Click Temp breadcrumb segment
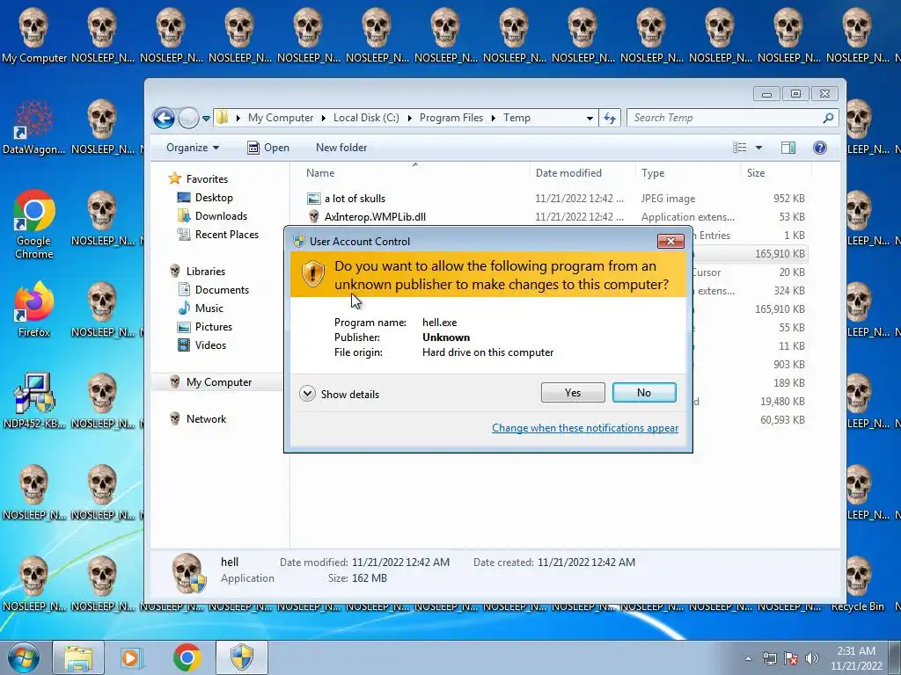The image size is (901, 675). [516, 118]
